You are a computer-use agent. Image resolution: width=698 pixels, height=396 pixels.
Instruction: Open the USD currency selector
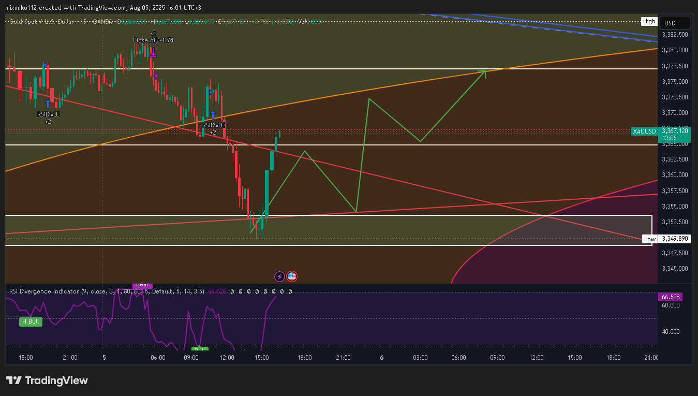click(675, 23)
